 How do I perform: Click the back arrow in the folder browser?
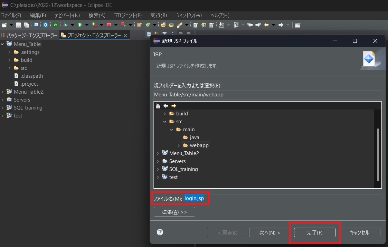coord(166,106)
